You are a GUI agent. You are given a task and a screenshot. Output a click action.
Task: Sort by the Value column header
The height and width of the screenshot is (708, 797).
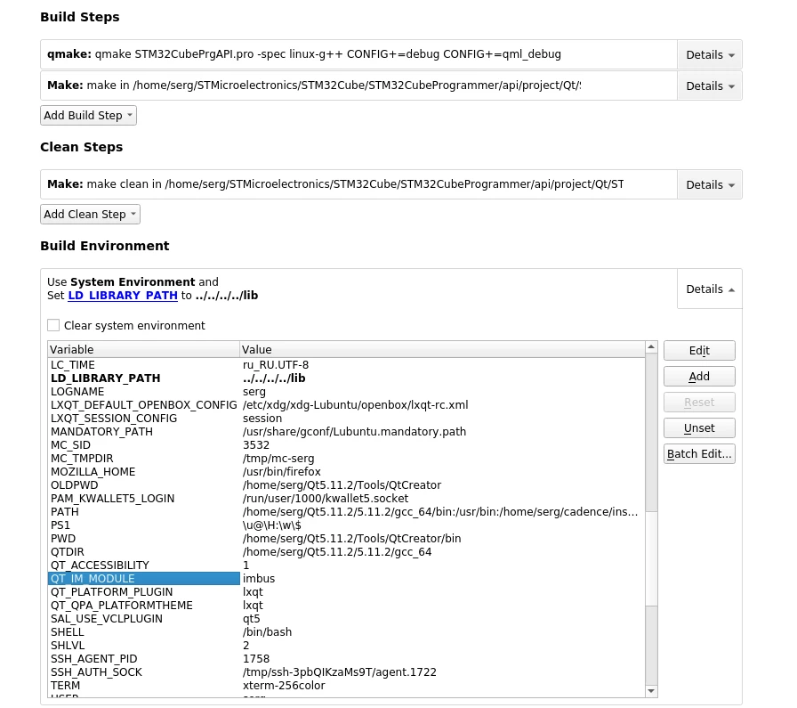point(442,349)
